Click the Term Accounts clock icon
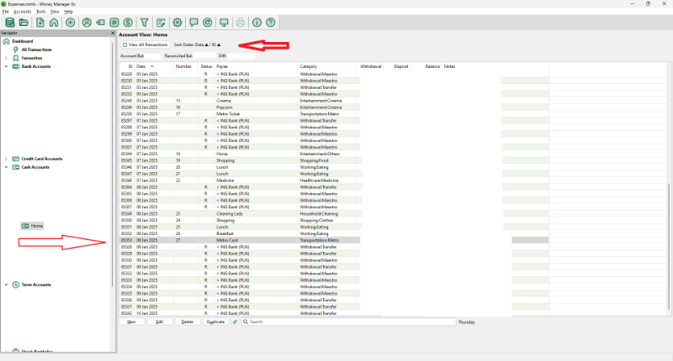673x361 pixels. click(16, 285)
